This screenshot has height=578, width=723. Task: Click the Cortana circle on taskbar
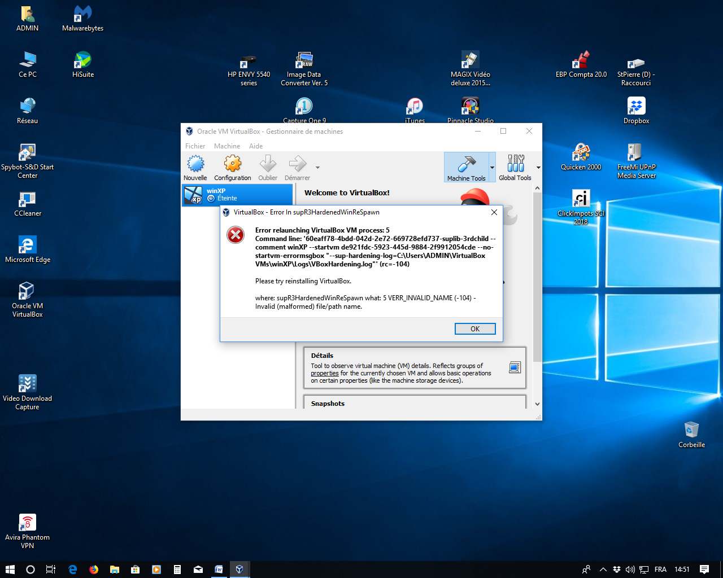31,570
